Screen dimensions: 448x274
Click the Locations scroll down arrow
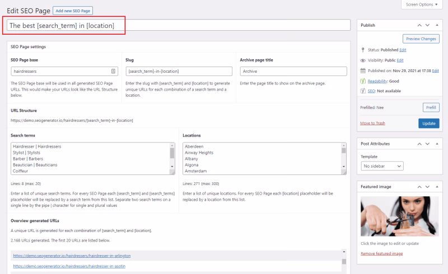click(x=344, y=167)
